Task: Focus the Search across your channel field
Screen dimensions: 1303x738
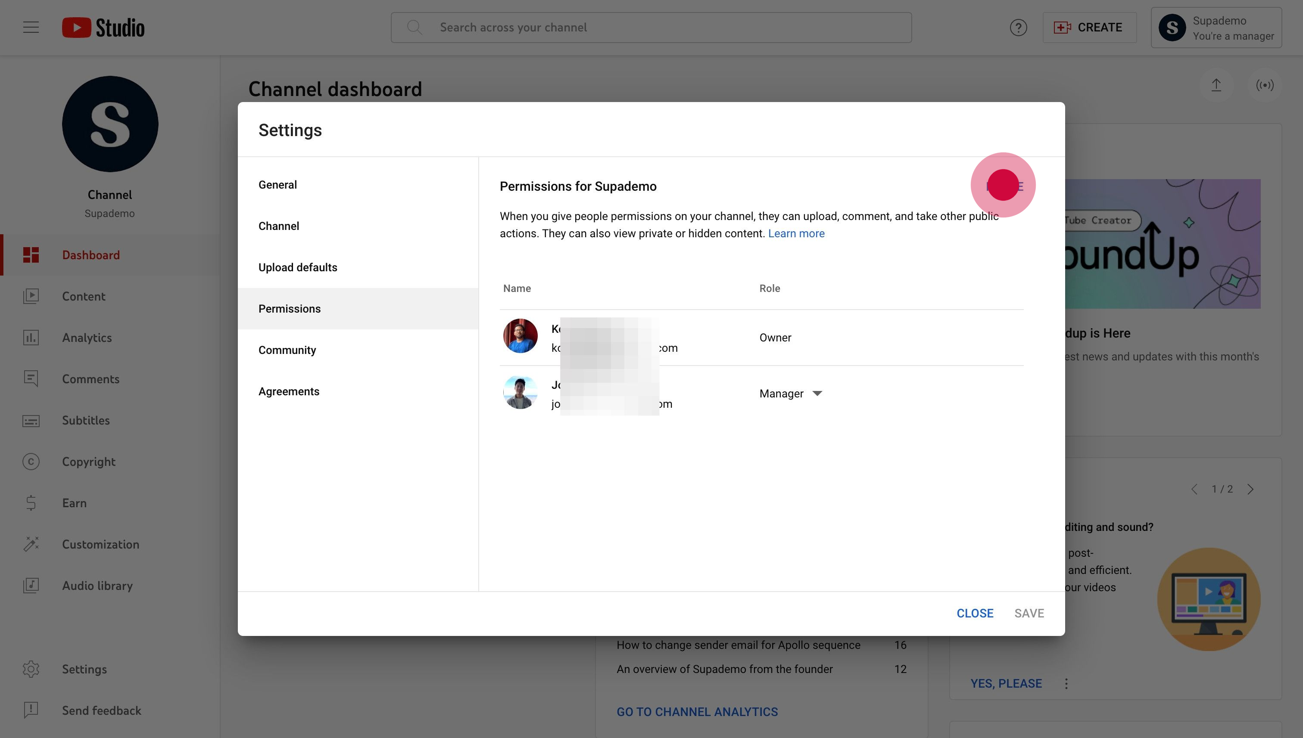Action: [x=651, y=28]
